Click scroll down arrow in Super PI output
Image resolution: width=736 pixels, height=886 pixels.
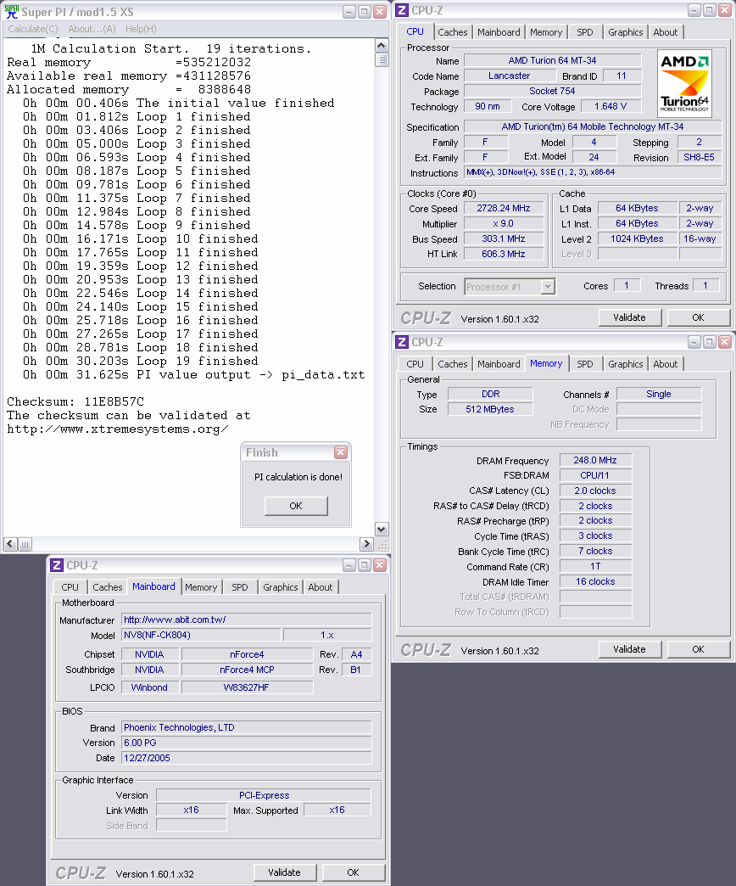point(382,530)
